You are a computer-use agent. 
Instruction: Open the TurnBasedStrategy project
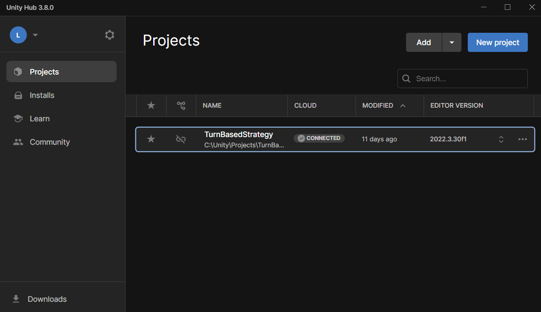click(x=239, y=135)
